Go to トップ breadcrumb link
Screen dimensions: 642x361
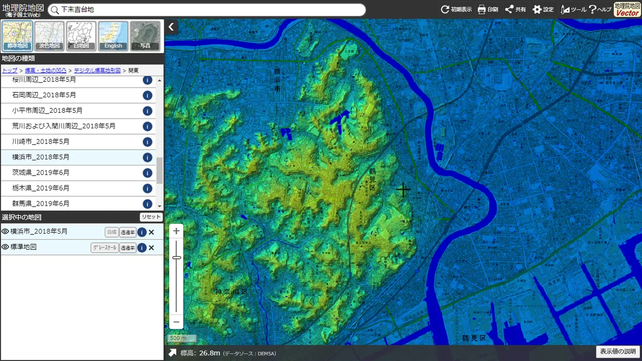10,70
